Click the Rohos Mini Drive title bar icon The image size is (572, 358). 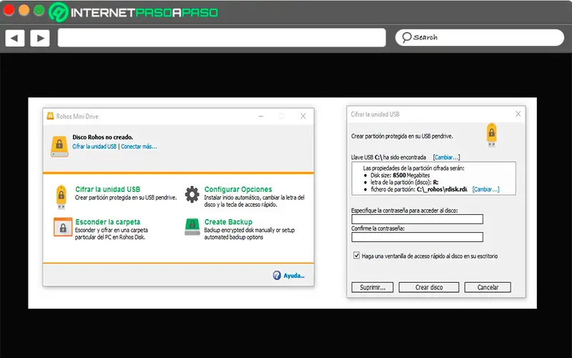point(50,116)
